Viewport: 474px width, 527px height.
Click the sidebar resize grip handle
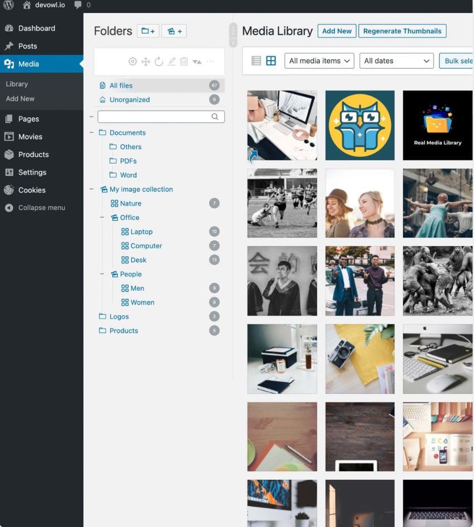pos(233,31)
